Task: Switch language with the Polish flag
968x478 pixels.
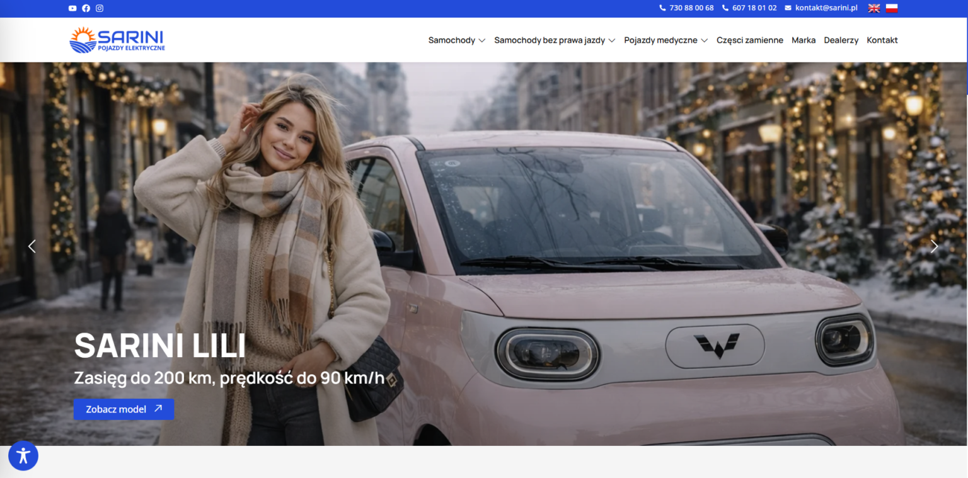Action: pyautogui.click(x=892, y=8)
